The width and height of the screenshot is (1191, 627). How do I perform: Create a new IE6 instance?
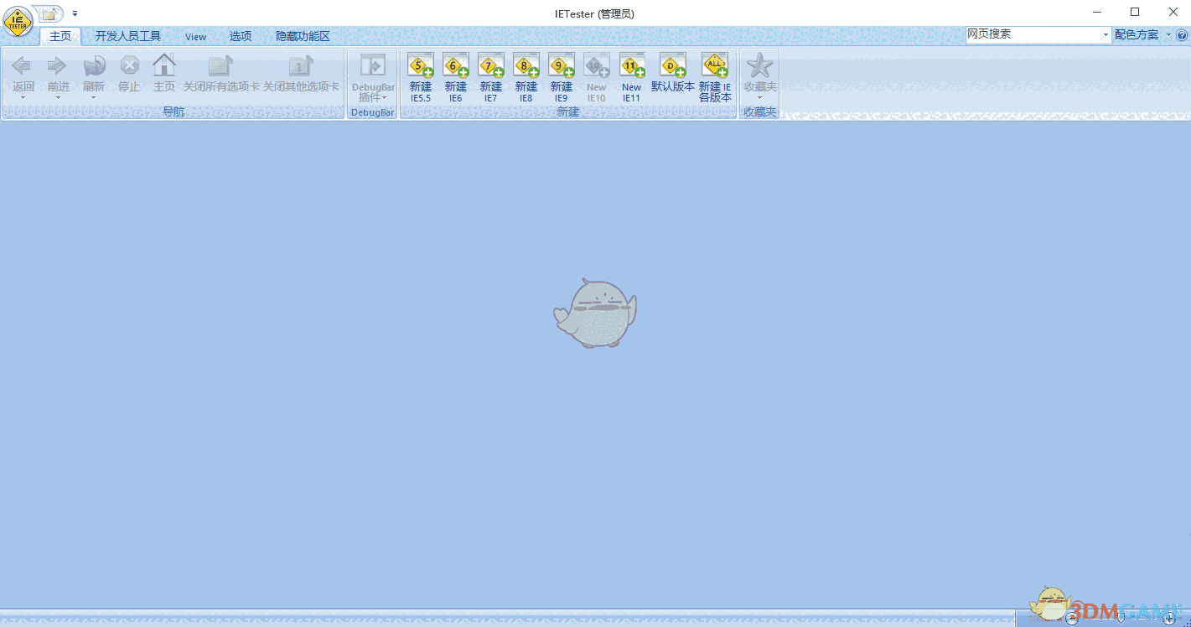tap(455, 75)
